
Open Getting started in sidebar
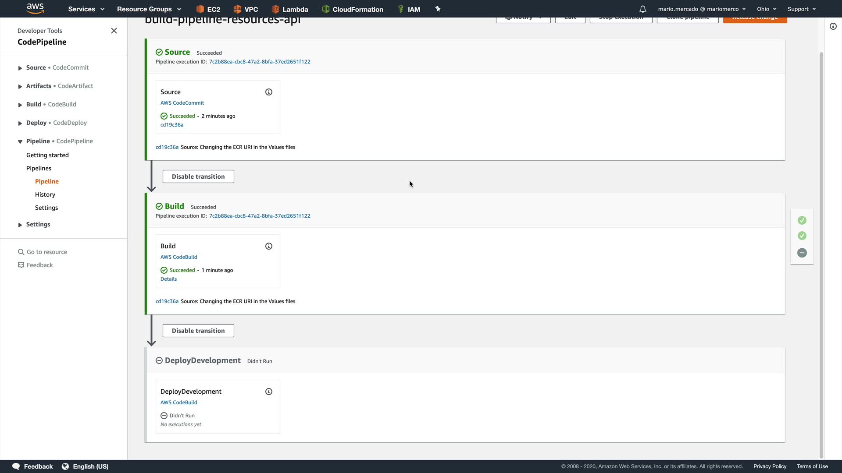47,155
